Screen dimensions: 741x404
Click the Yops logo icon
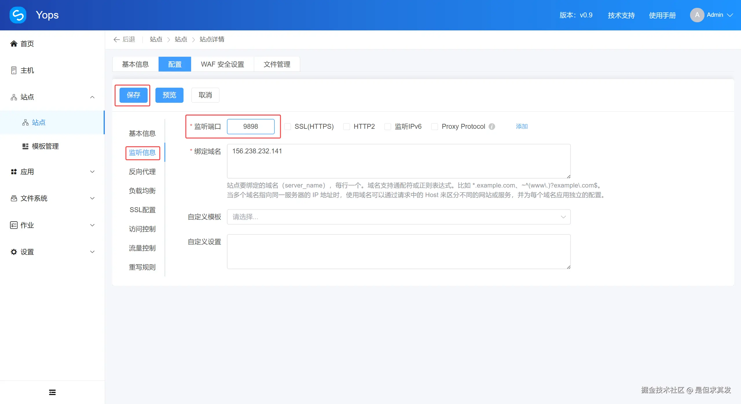click(18, 15)
